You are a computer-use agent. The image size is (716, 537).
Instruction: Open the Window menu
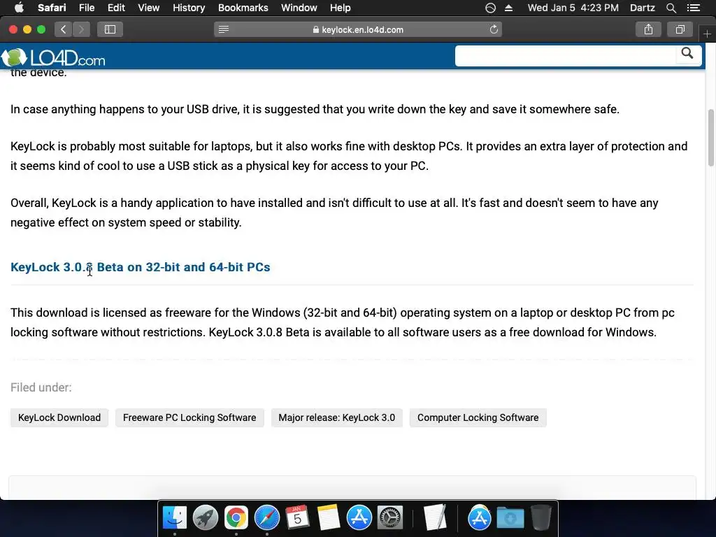299,8
